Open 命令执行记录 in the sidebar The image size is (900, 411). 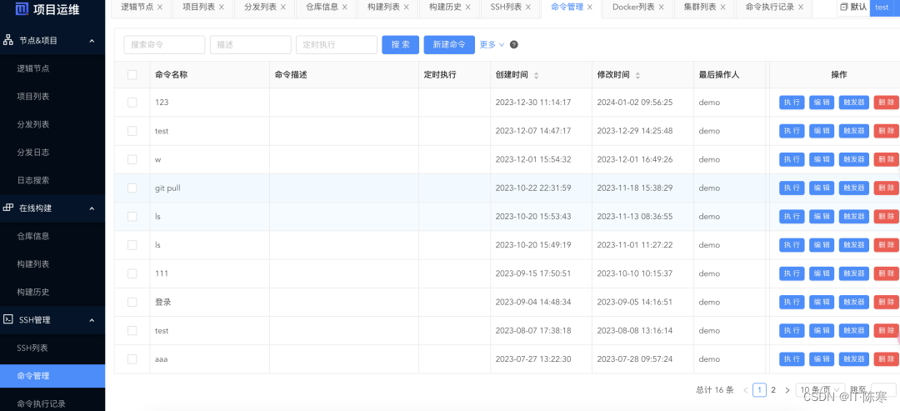(42, 403)
